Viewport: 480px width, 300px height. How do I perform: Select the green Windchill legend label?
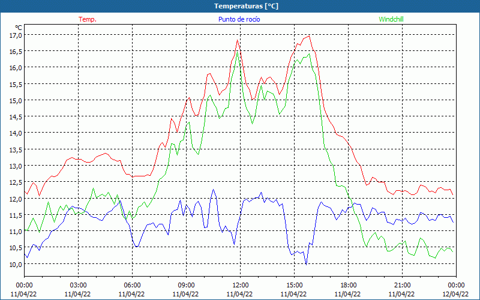[391, 19]
